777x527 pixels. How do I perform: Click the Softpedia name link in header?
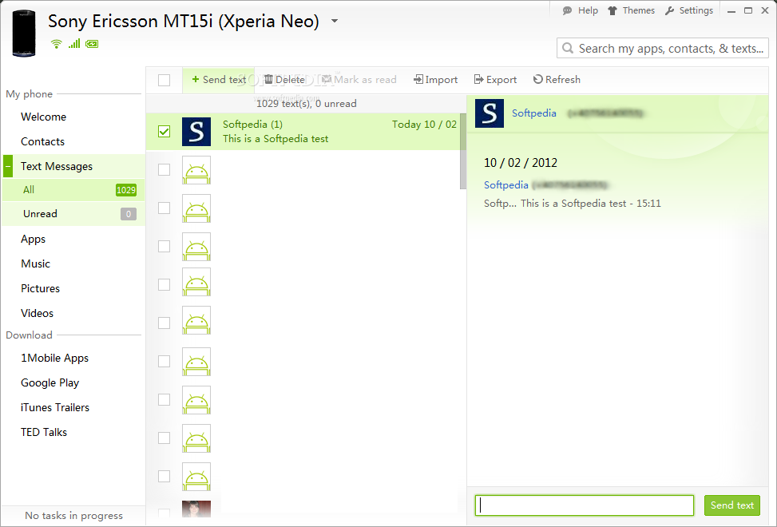pos(533,113)
